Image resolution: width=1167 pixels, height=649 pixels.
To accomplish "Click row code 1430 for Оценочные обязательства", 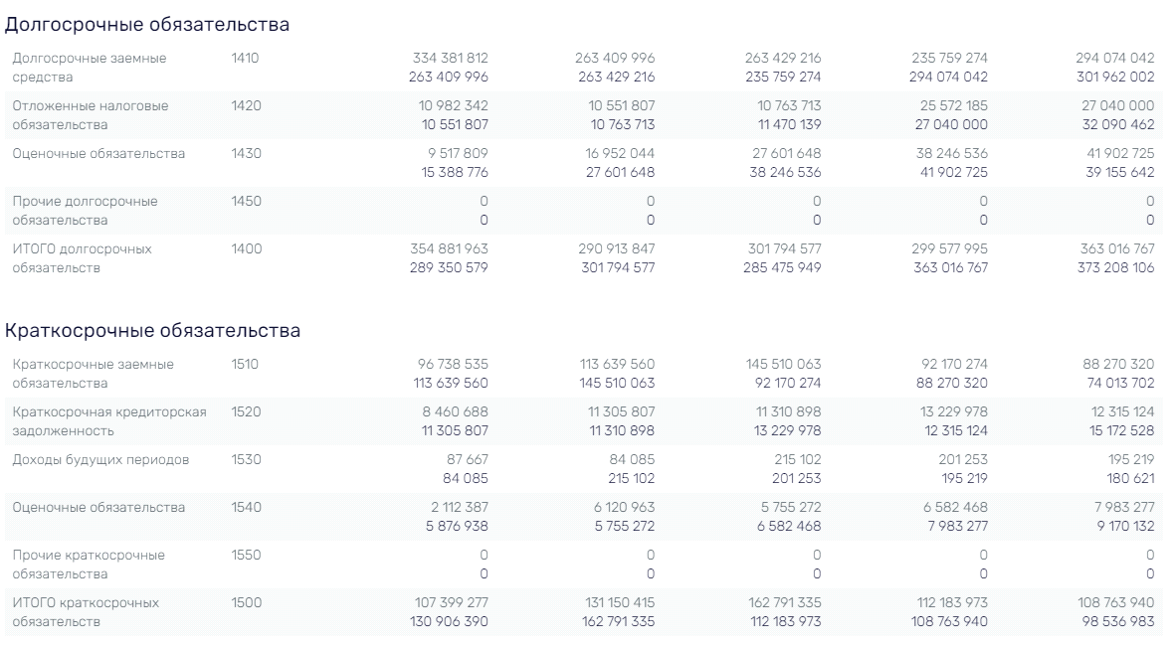I will [246, 154].
